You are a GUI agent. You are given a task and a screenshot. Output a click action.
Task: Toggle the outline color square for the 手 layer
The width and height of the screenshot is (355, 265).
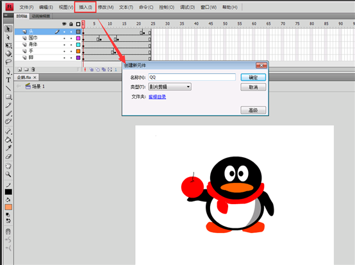coord(78,51)
